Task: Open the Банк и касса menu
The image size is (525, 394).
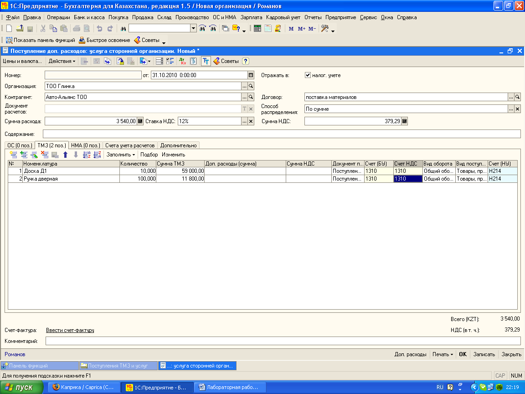Action: point(89,17)
